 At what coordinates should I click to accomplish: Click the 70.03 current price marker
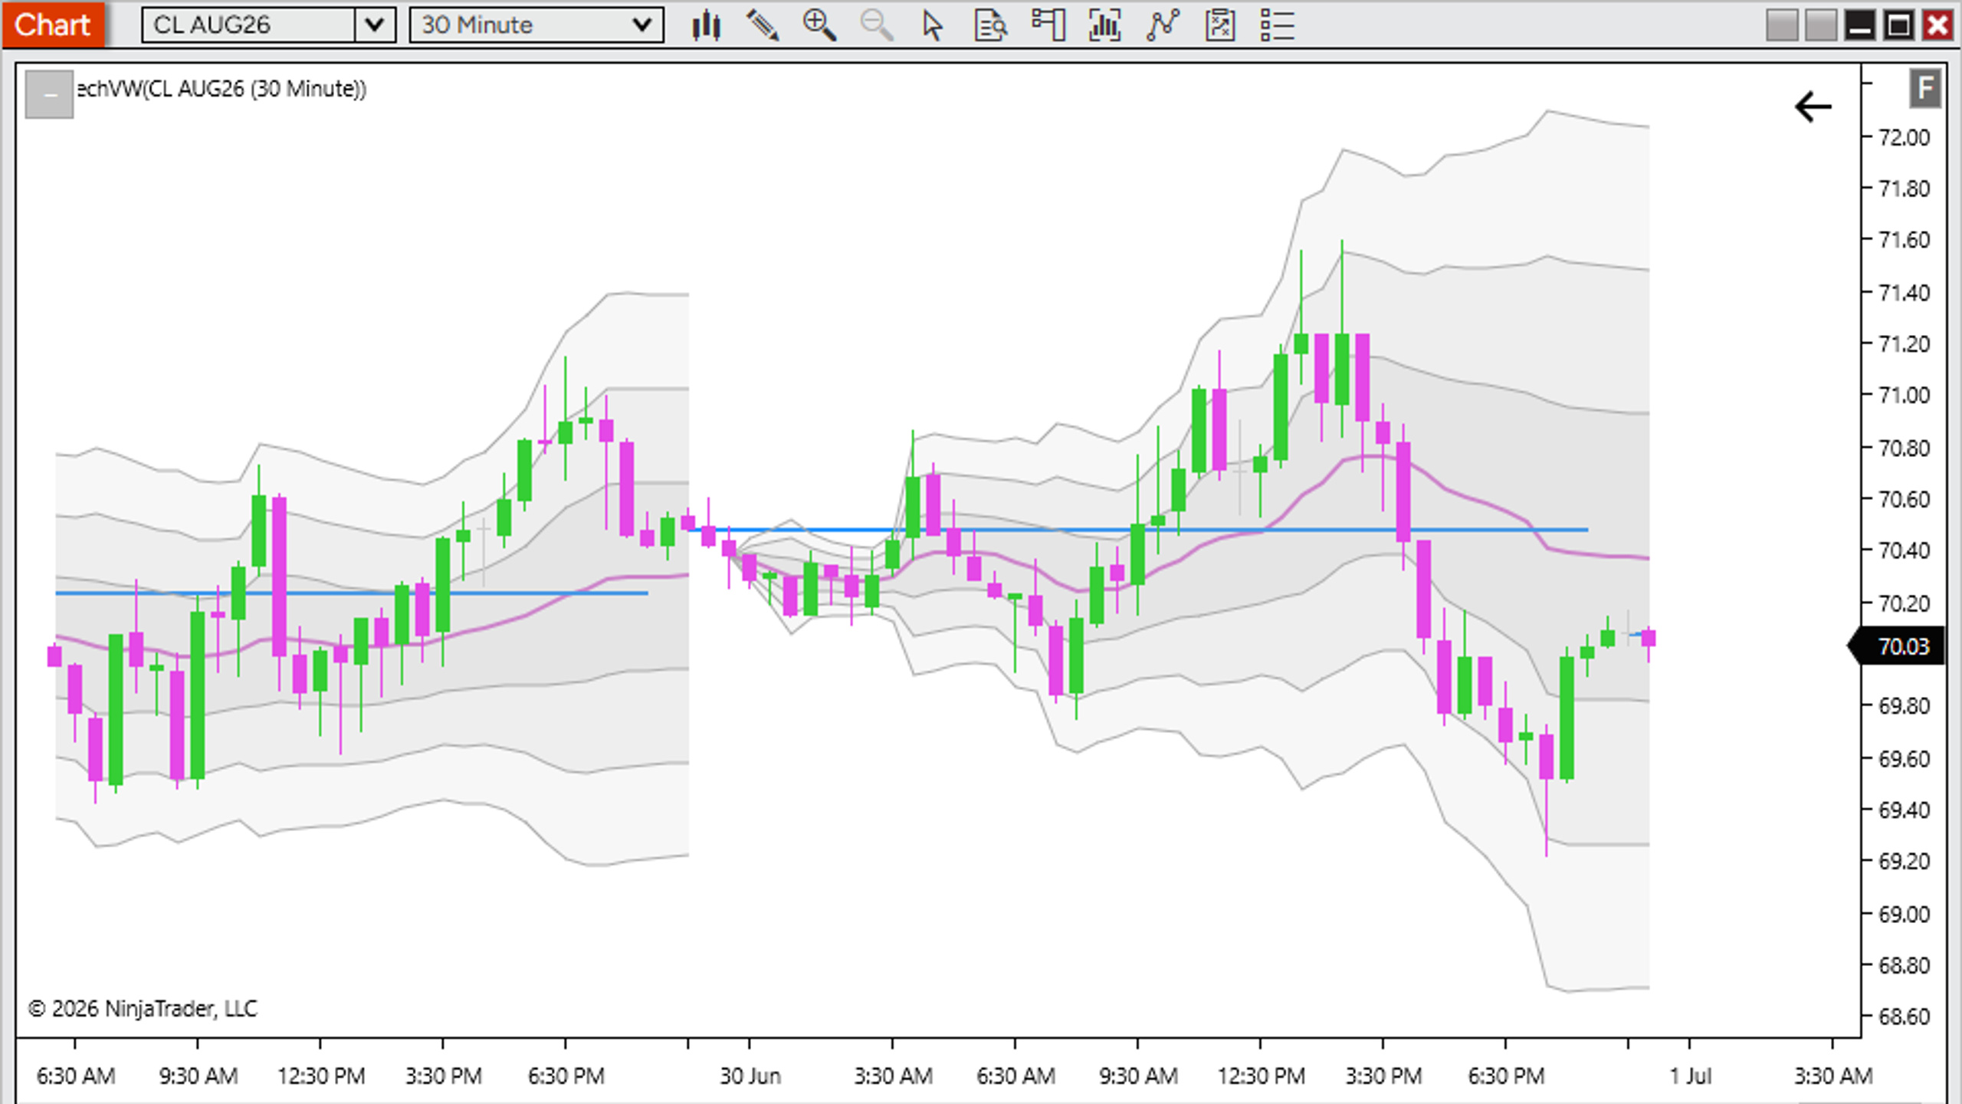1897,646
